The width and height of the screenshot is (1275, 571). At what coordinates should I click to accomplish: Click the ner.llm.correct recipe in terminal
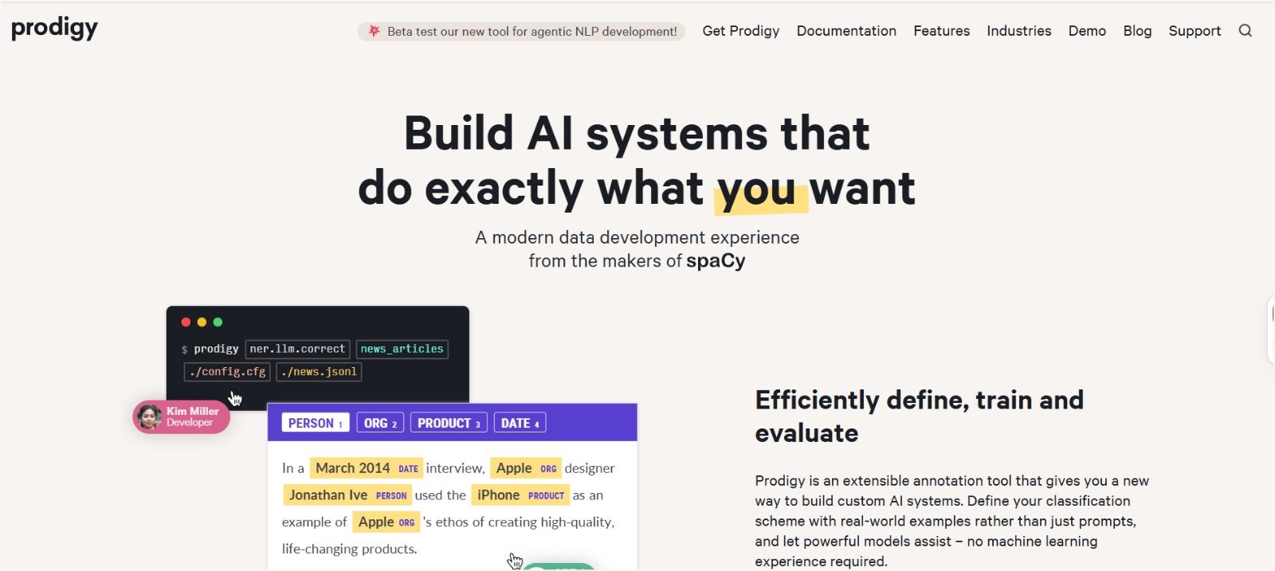point(297,349)
